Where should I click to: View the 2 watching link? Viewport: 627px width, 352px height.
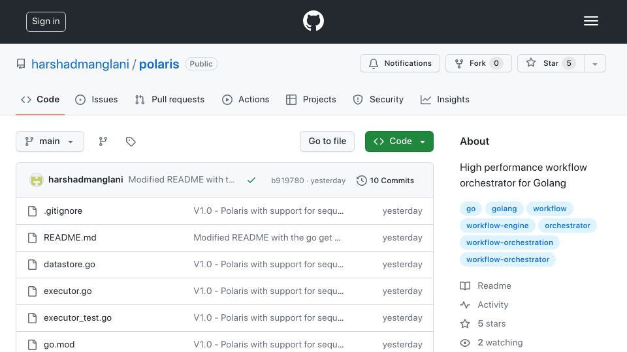pos(500,342)
